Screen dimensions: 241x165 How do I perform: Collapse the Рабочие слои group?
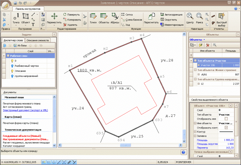click(8, 56)
